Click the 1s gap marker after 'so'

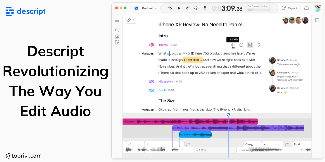tap(287, 144)
